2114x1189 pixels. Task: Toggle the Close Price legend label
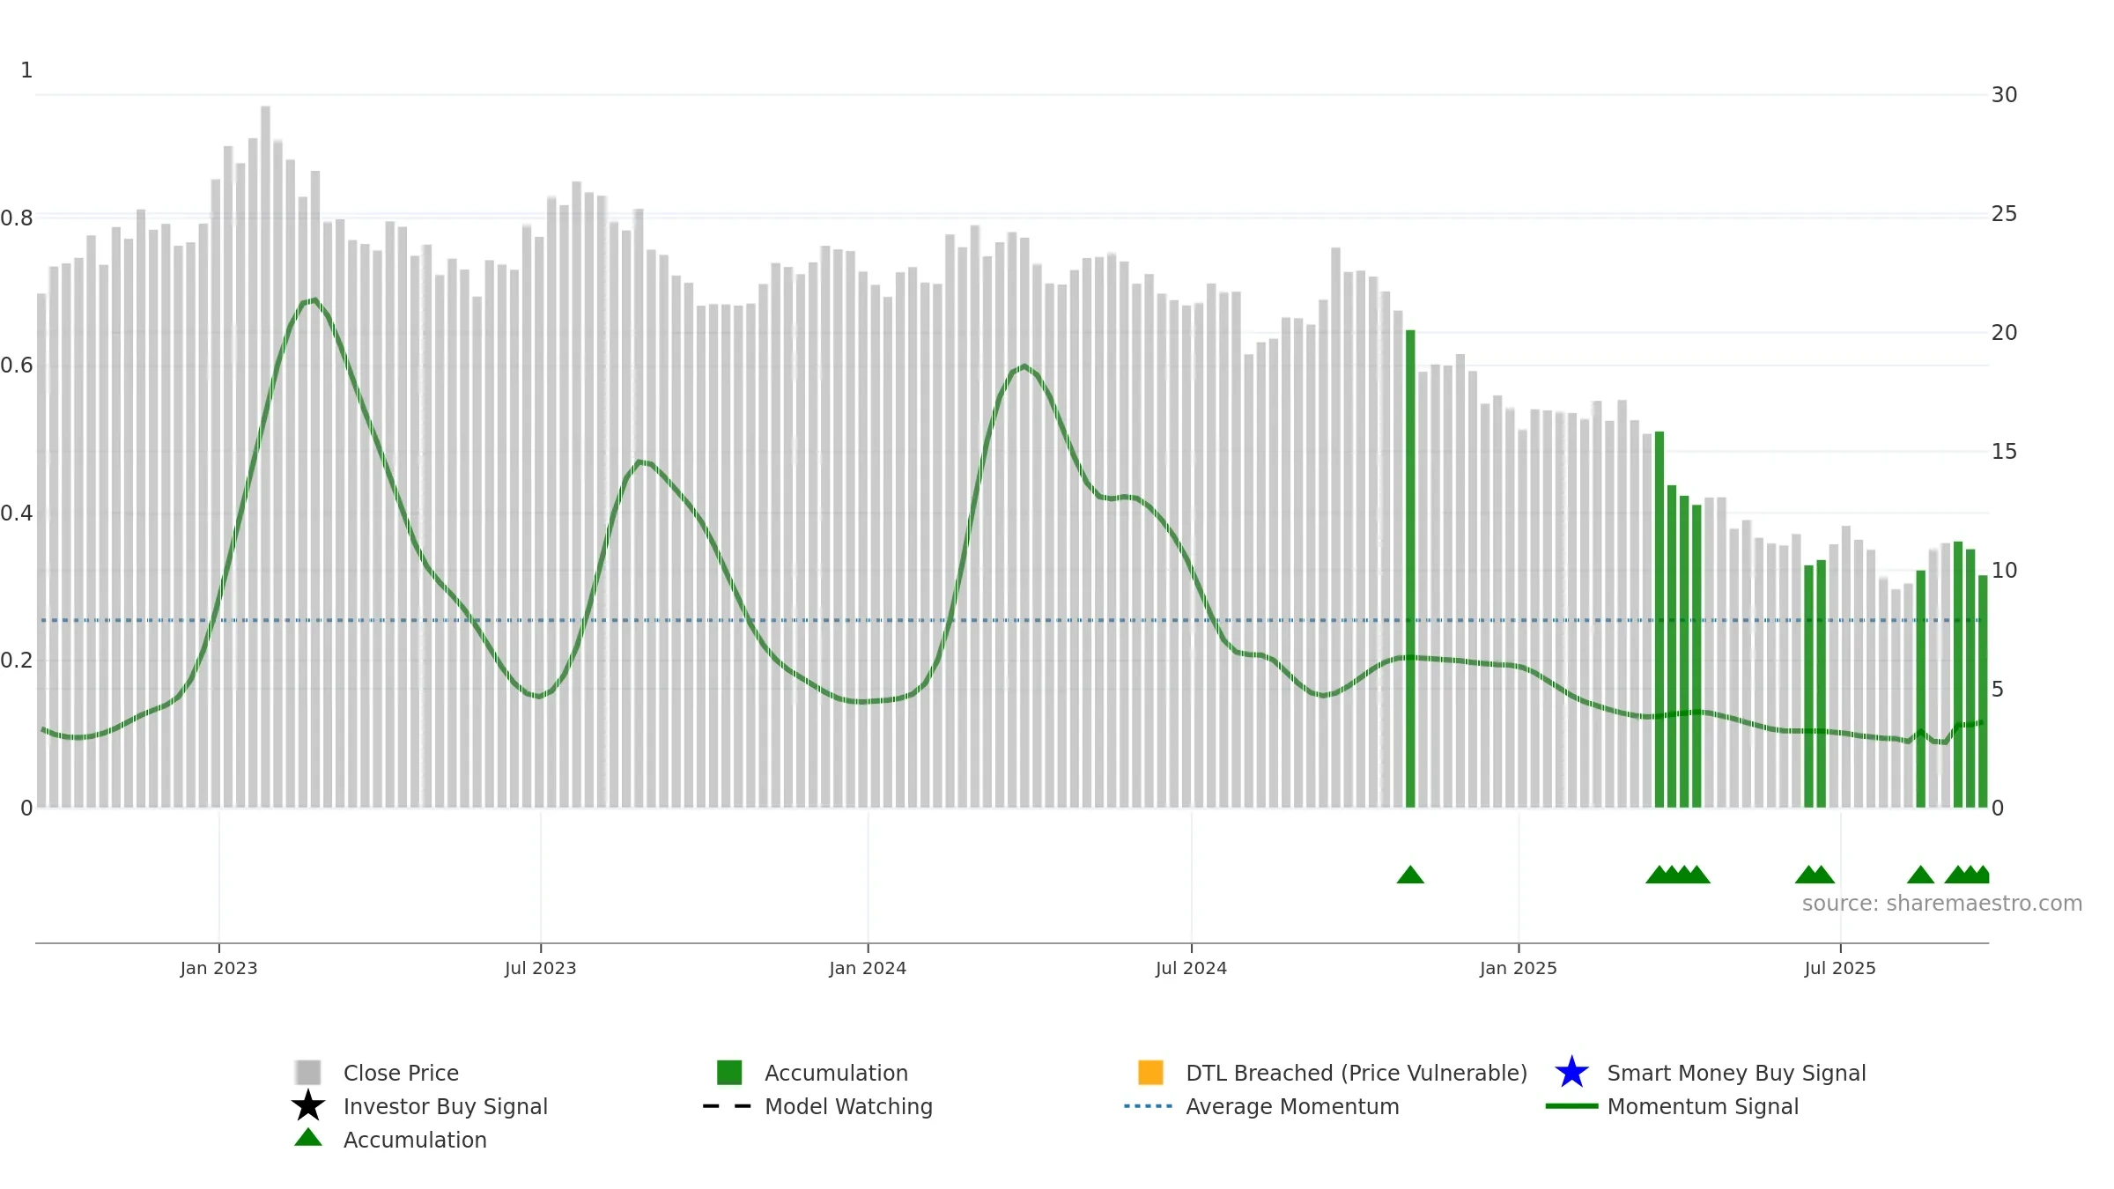point(401,1073)
